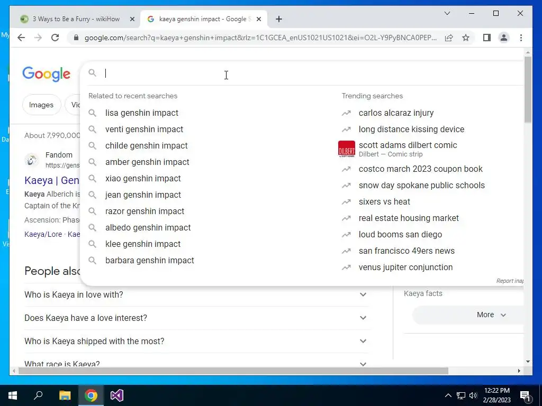The height and width of the screenshot is (406, 542).
Task: Click the site lock icon in address bar
Action: 76,38
